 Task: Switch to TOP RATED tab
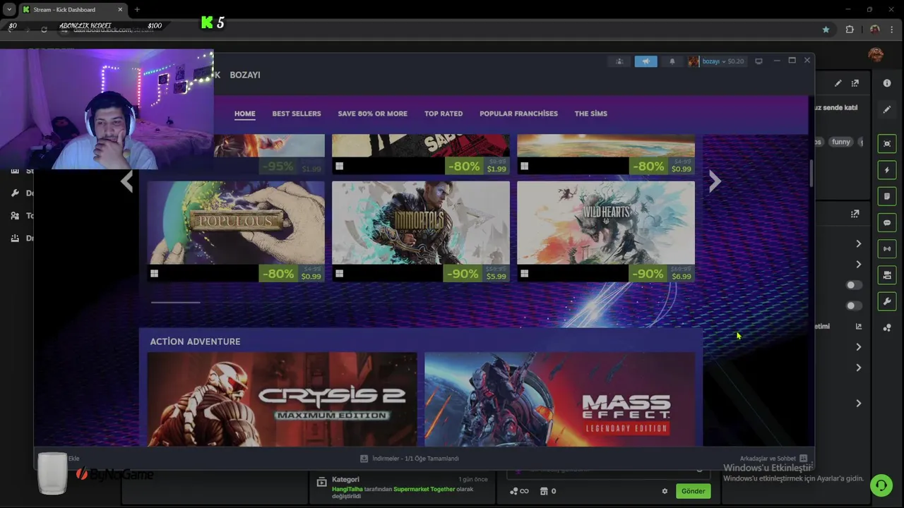[444, 114]
